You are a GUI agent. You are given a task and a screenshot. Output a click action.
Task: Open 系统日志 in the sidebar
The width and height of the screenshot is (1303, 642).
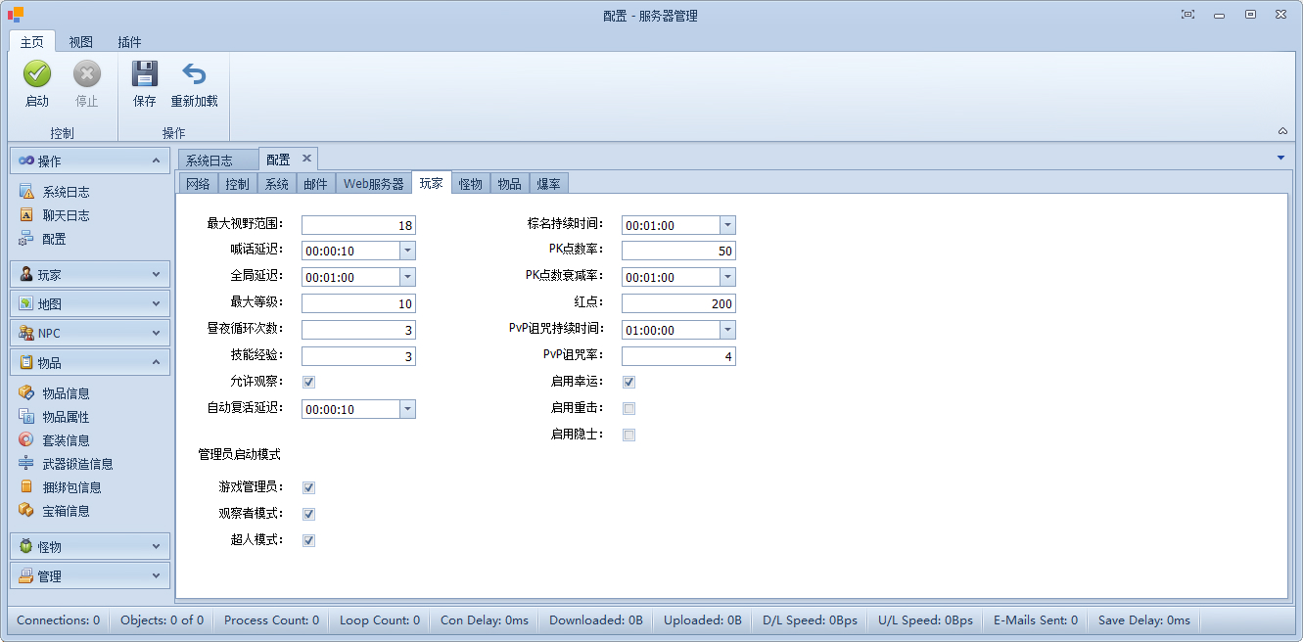[x=66, y=192]
